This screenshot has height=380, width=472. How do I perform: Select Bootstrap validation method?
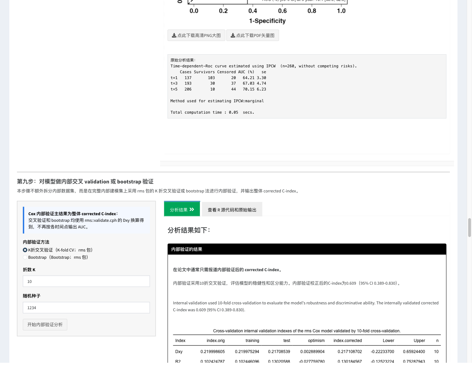tap(25, 257)
